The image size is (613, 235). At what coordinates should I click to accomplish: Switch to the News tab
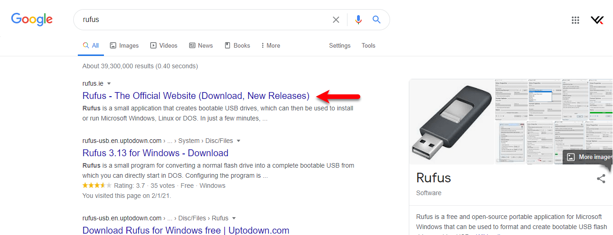[201, 45]
